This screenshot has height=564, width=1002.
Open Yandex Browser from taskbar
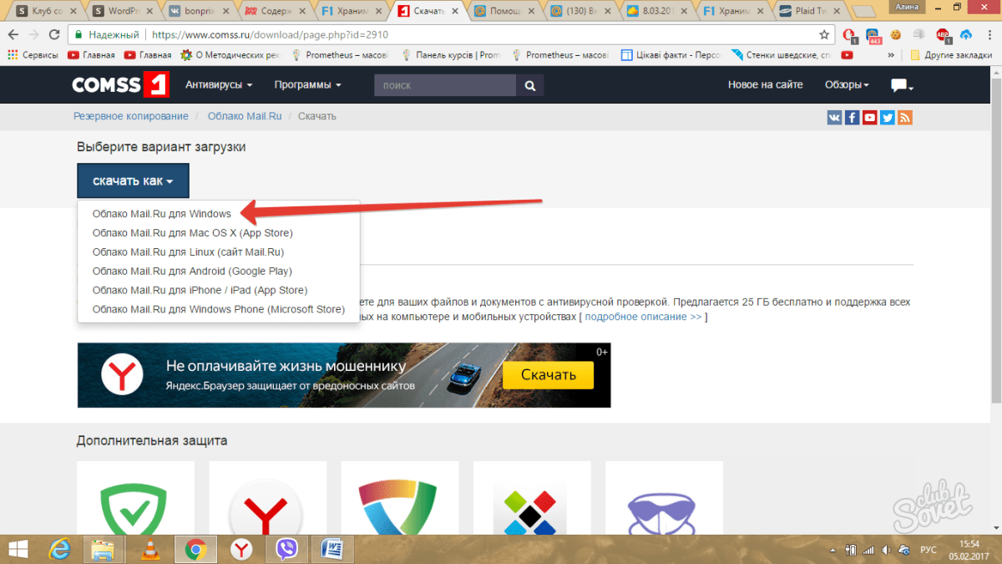click(x=241, y=549)
